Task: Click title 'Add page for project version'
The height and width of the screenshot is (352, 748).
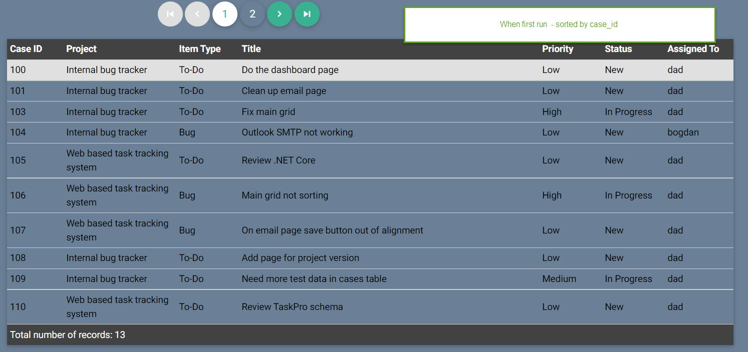Action: pos(301,258)
